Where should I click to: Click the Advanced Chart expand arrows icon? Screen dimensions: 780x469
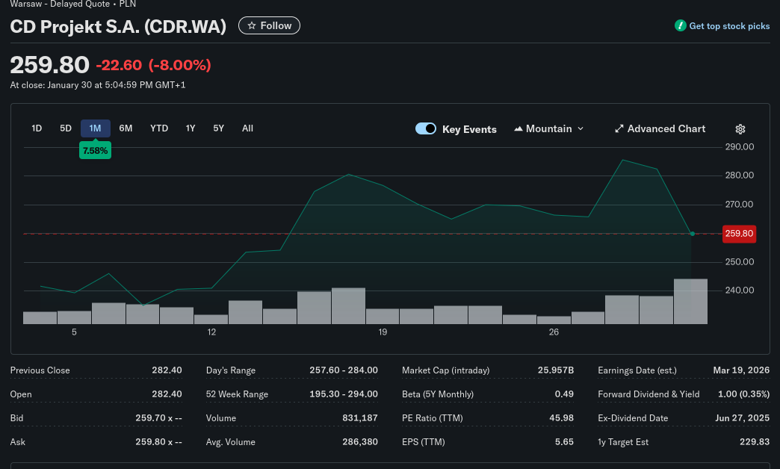(x=619, y=128)
